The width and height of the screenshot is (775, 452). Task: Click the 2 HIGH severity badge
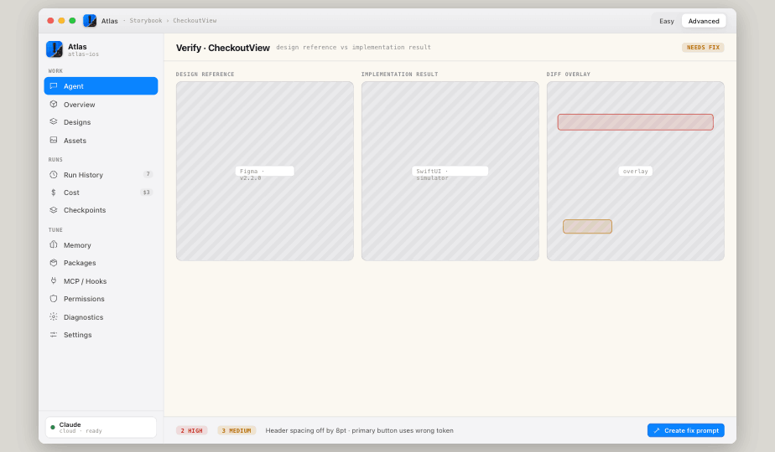pyautogui.click(x=191, y=430)
